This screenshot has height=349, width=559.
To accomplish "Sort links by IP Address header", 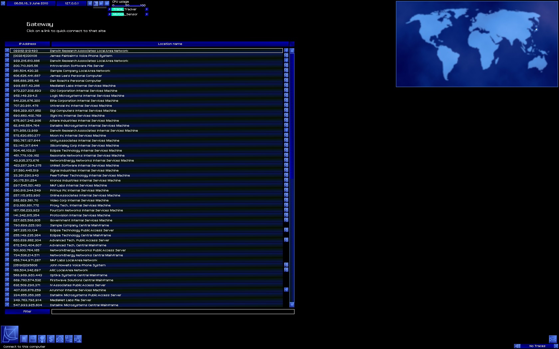I will [x=27, y=44].
